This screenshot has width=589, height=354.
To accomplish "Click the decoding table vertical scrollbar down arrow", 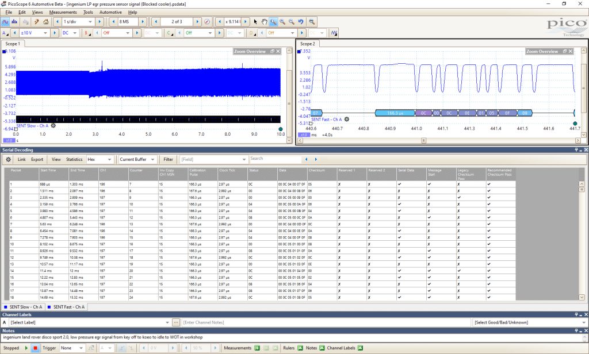I will coord(582,297).
